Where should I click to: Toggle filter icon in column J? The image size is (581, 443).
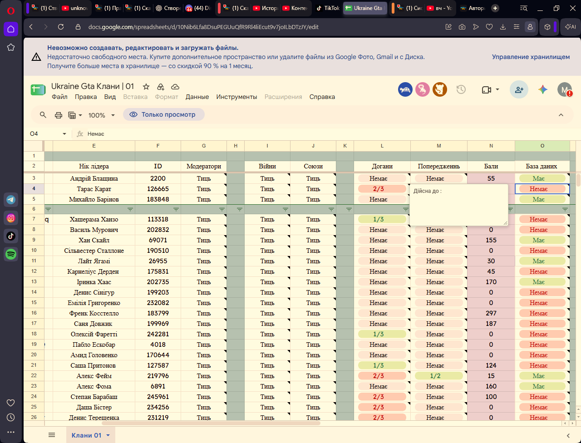[331, 209]
